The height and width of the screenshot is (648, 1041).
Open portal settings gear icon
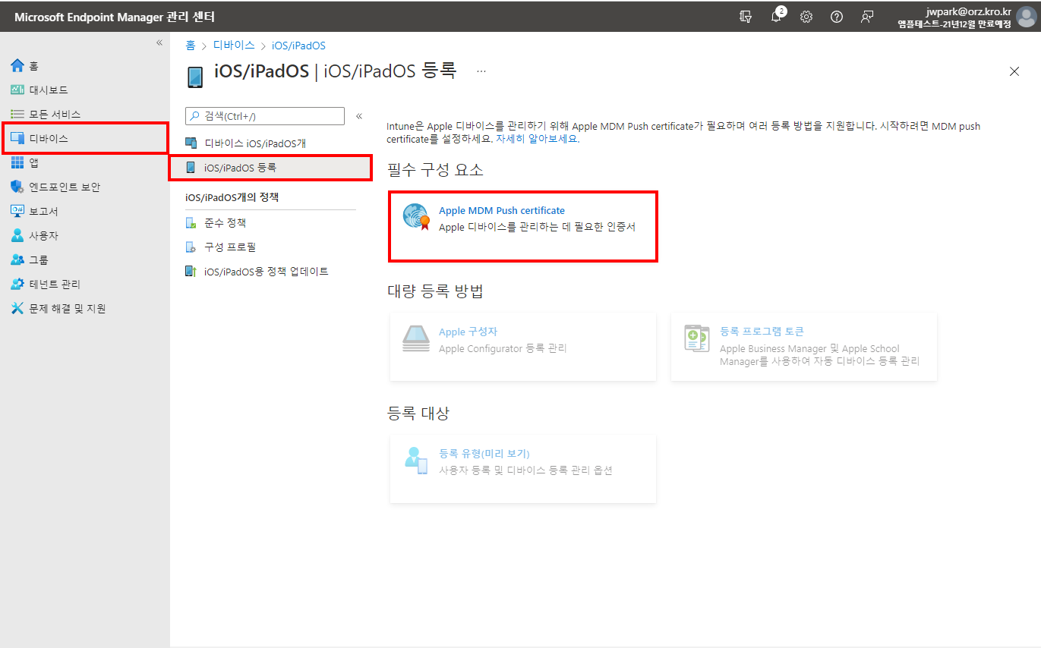point(806,17)
